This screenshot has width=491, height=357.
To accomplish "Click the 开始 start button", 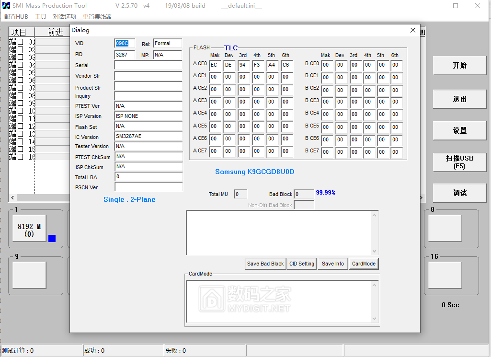I will tap(459, 66).
